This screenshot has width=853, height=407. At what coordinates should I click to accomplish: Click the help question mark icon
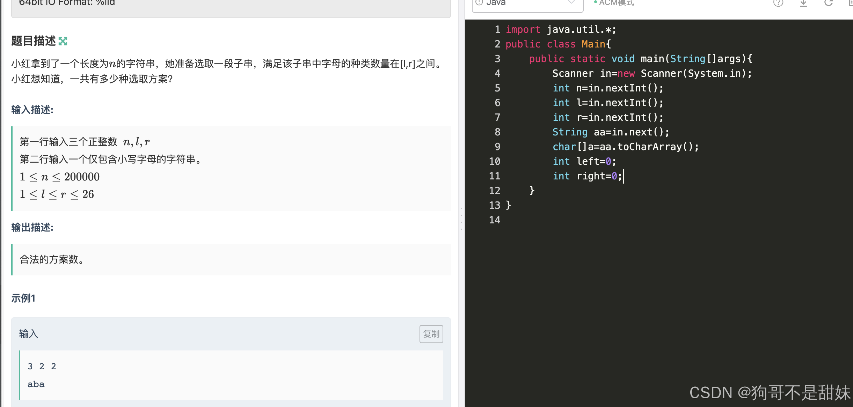[778, 3]
